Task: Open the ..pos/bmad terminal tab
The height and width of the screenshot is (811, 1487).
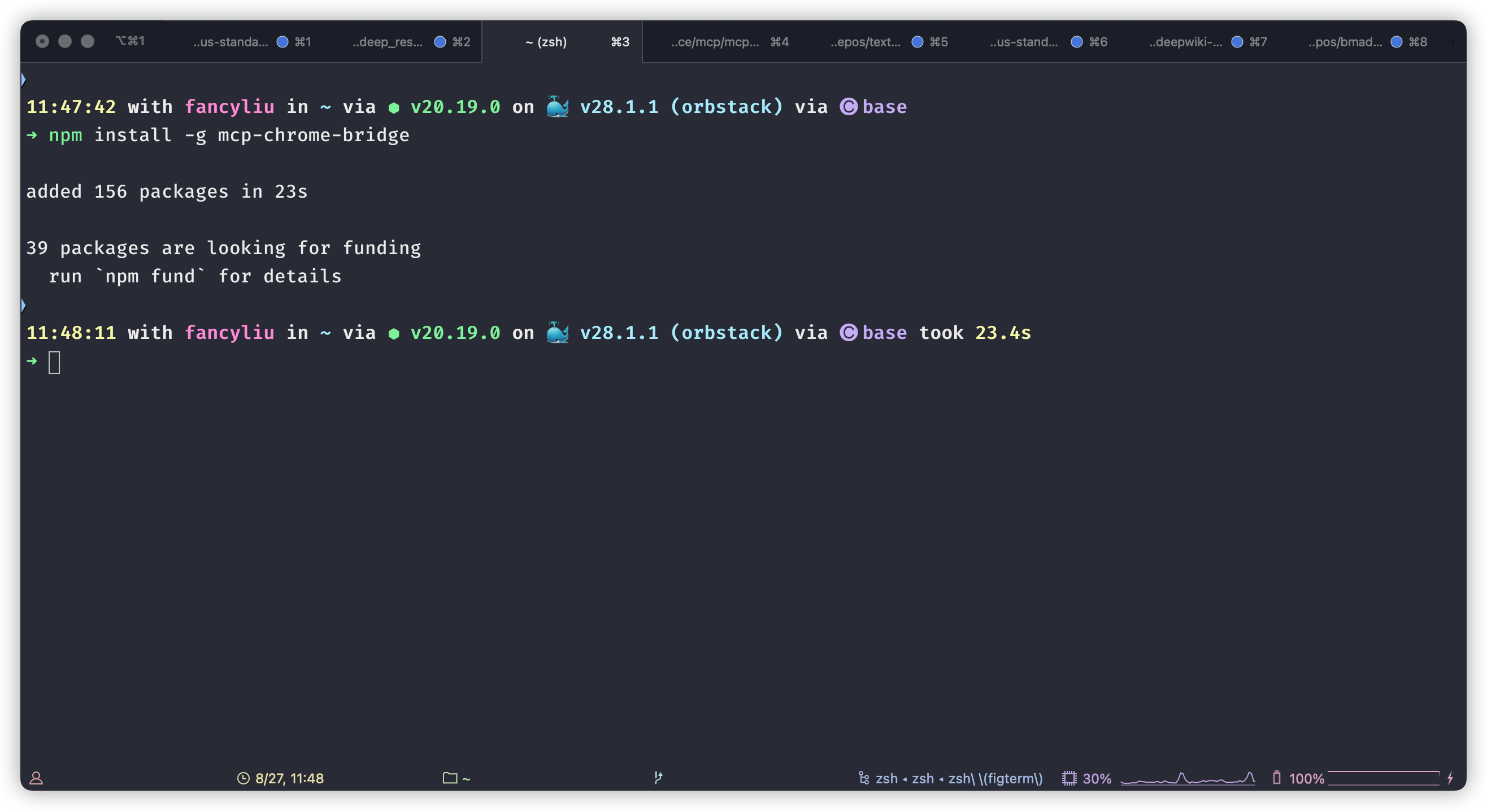Action: 1345,42
